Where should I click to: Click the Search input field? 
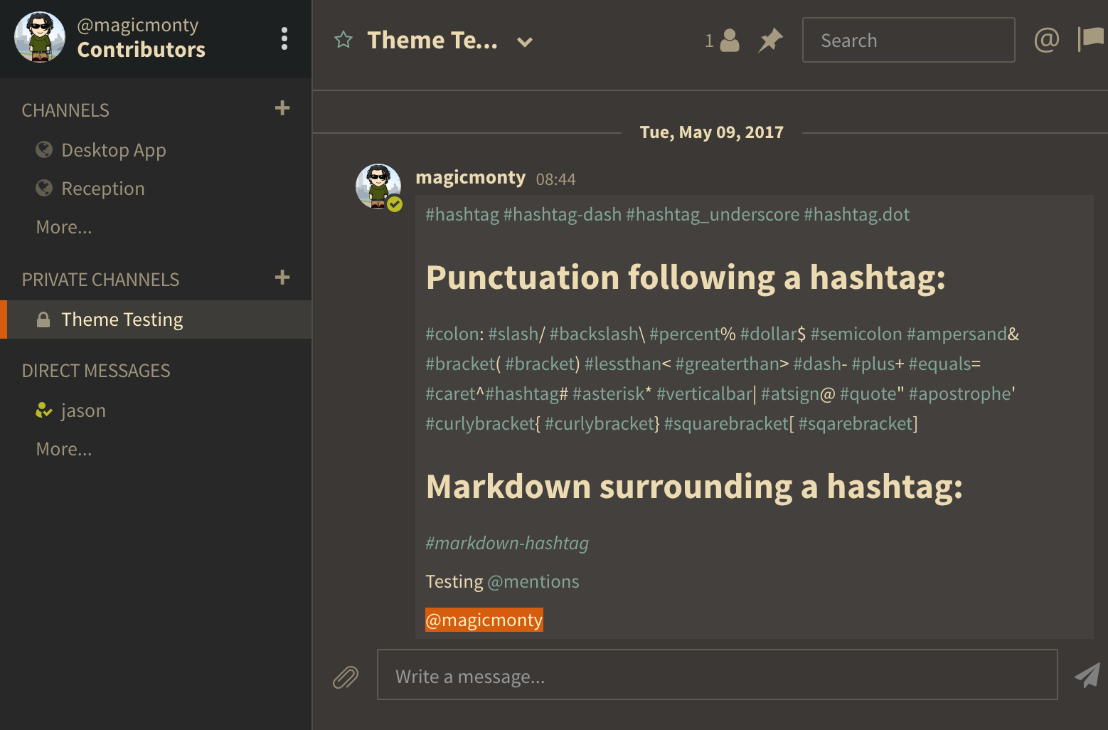tap(908, 41)
